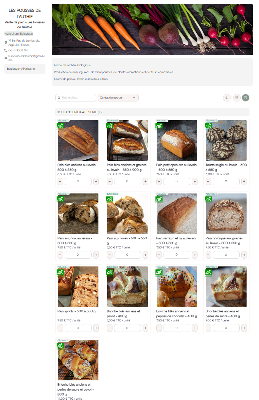Decrease quantity of Pain aux noix
The image size is (259, 400).
[x=60, y=254]
